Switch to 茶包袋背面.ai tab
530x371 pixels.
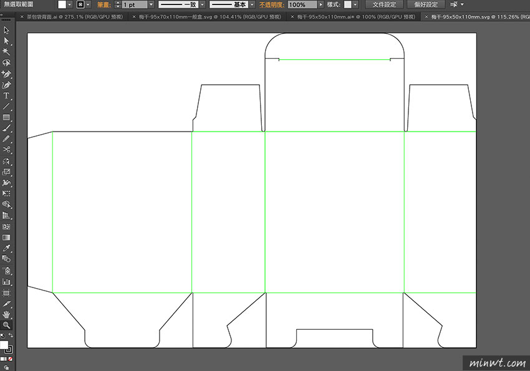(x=75, y=17)
